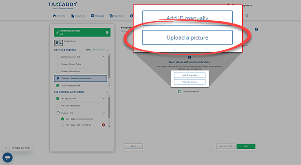Click the green Next button
Viewport: 301px width, 165px height.
click(x=246, y=146)
